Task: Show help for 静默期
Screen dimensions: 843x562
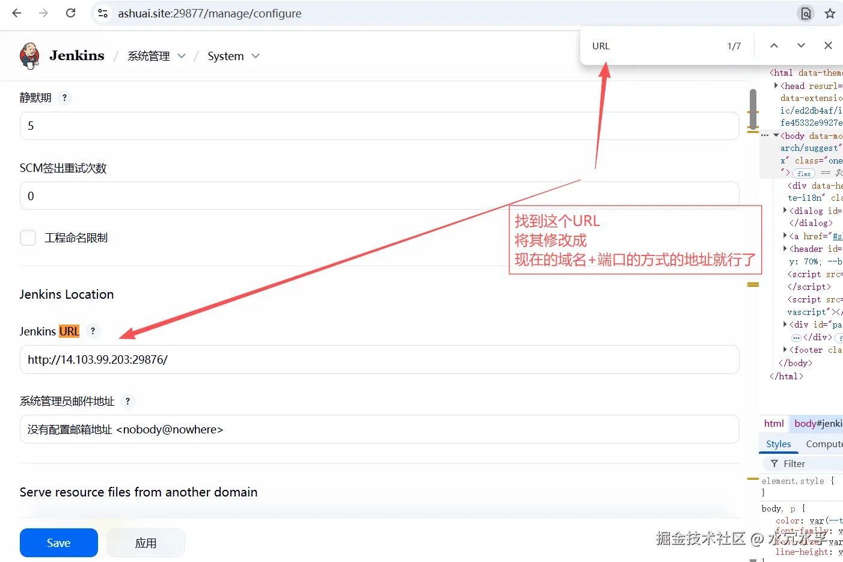Action: coord(64,97)
